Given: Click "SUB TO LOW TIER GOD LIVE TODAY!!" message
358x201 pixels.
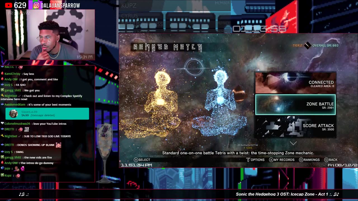Looking at the screenshot, I should coord(47,136).
